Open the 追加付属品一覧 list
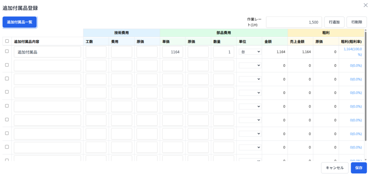 pos(20,22)
